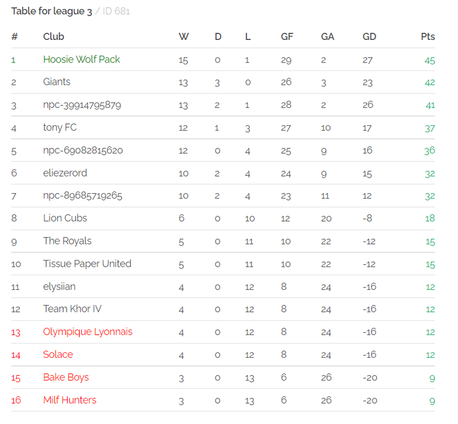Click the Pts column header
The width and height of the screenshot is (458, 424).
pyautogui.click(x=428, y=36)
